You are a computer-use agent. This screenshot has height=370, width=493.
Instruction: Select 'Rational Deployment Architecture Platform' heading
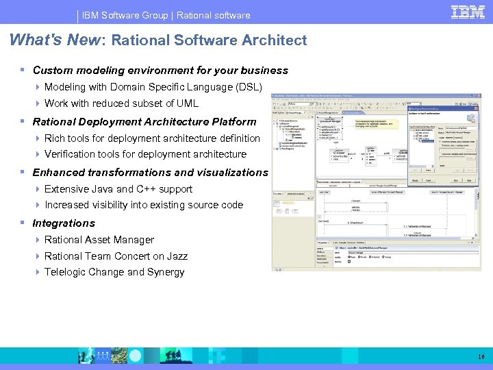coord(144,122)
